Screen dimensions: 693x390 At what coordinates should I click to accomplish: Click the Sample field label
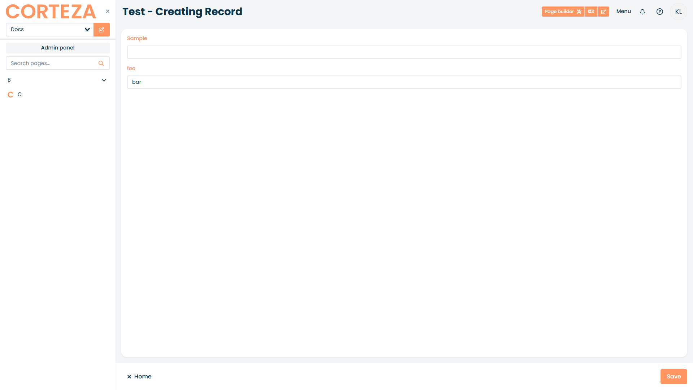(x=137, y=38)
